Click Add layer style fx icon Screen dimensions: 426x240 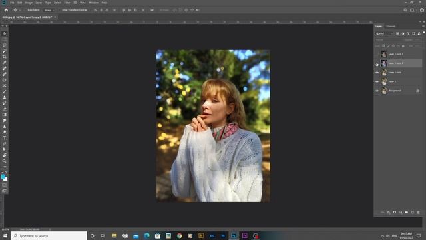[389, 212]
